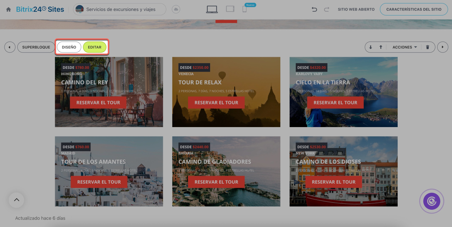Delete block with trash icon

point(428,47)
